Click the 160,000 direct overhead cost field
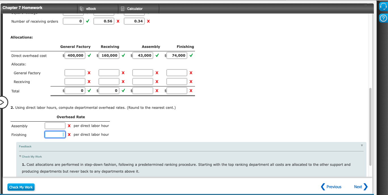 pos(109,56)
